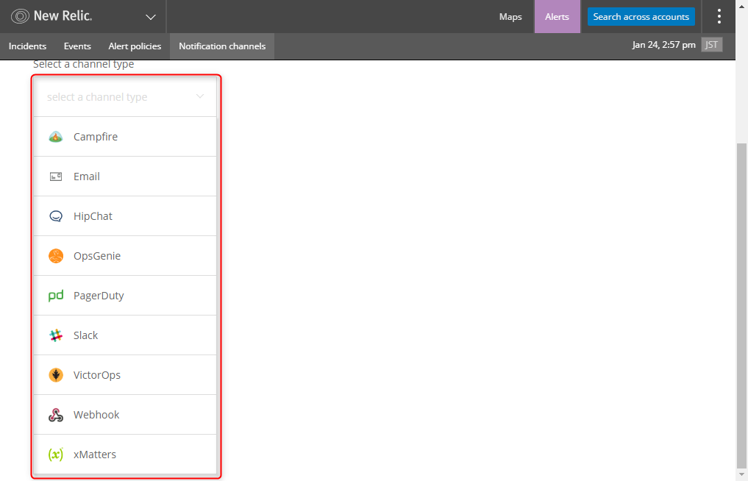This screenshot has width=748, height=481.
Task: Choose Slack from the dropdown list
Action: tap(125, 335)
